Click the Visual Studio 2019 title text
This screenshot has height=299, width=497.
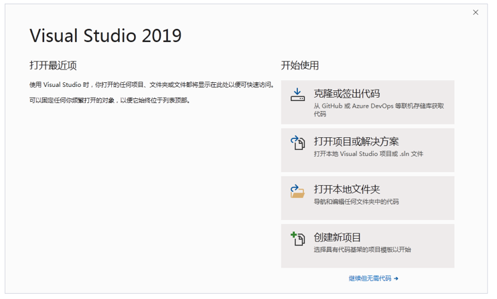pyautogui.click(x=106, y=35)
